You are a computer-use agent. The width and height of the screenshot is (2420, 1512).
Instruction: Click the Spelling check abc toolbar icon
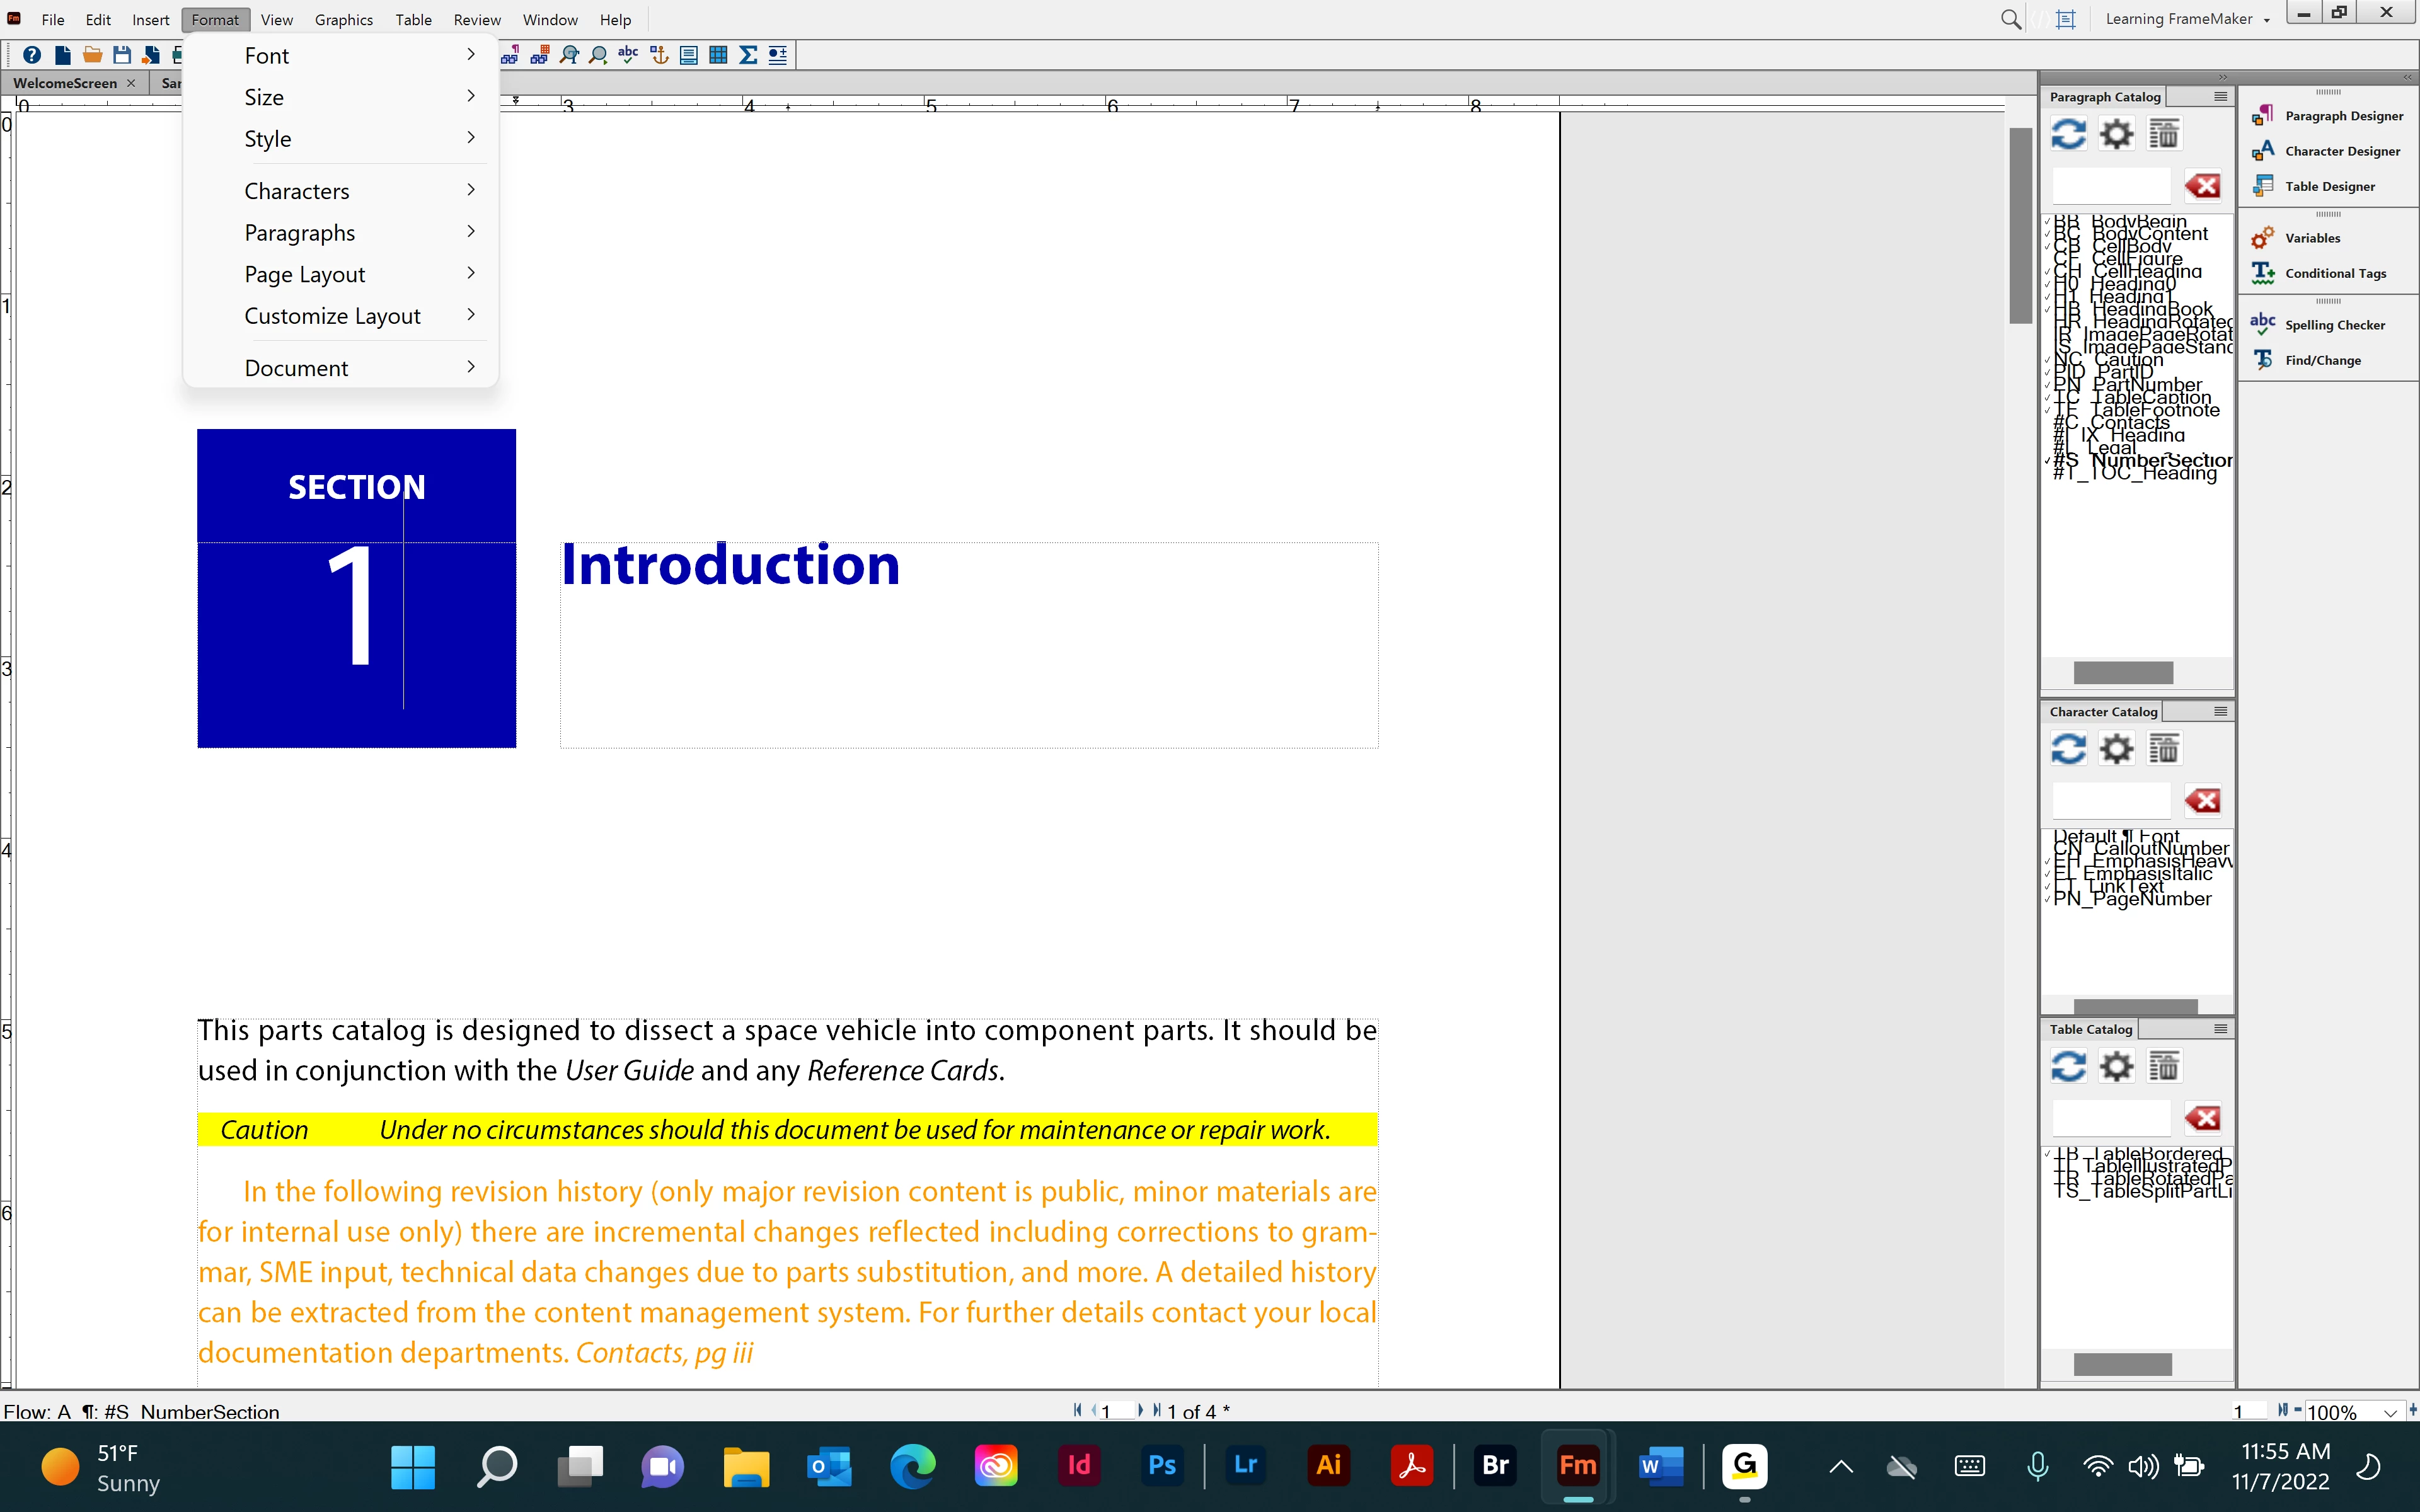[628, 55]
